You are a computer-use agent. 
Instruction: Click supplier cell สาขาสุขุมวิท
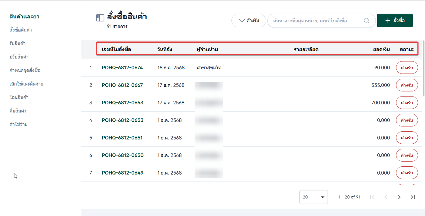pyautogui.click(x=209, y=67)
